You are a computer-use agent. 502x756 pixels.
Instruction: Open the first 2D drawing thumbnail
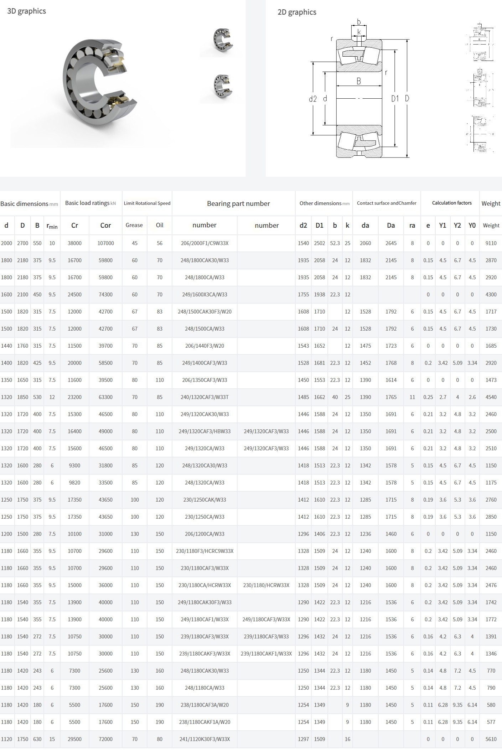[480, 43]
